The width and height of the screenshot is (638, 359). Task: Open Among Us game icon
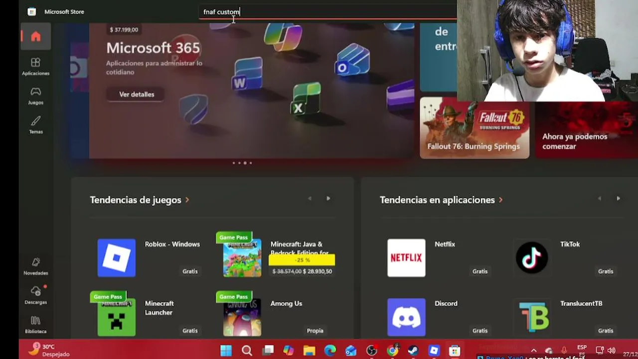click(242, 317)
